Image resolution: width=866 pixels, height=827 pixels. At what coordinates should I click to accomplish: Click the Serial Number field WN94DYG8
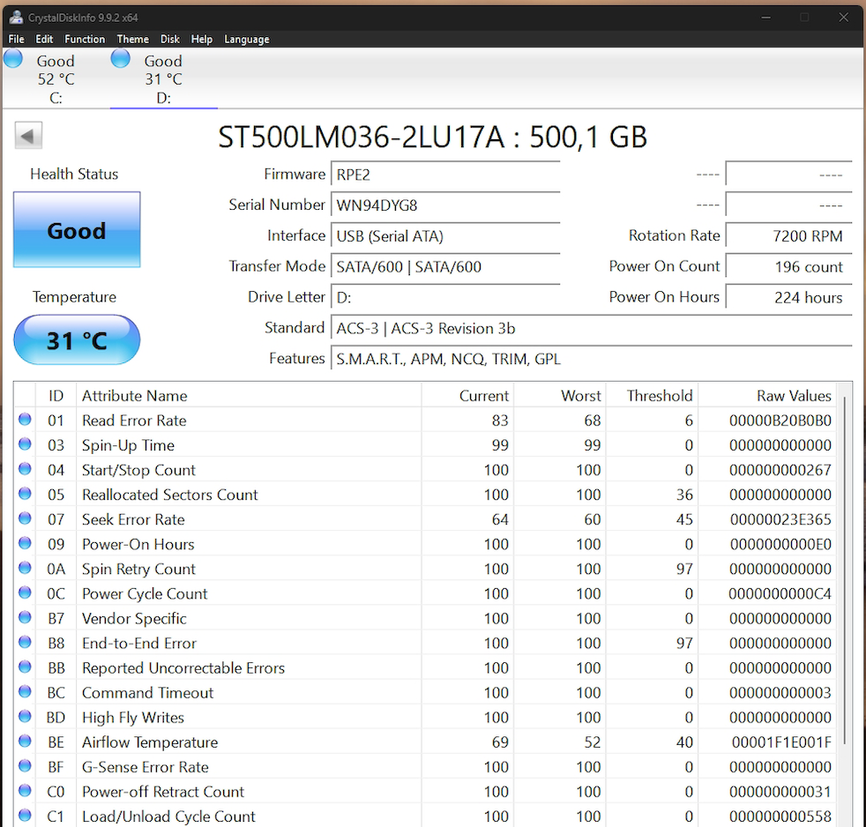pyautogui.click(x=445, y=205)
